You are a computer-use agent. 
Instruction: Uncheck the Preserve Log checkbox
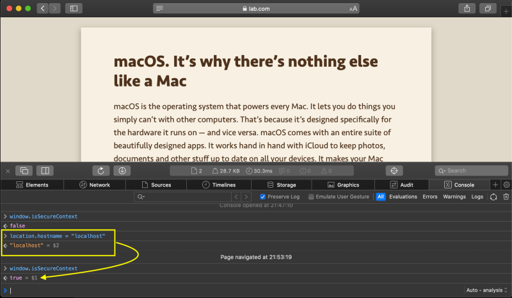[262, 197]
